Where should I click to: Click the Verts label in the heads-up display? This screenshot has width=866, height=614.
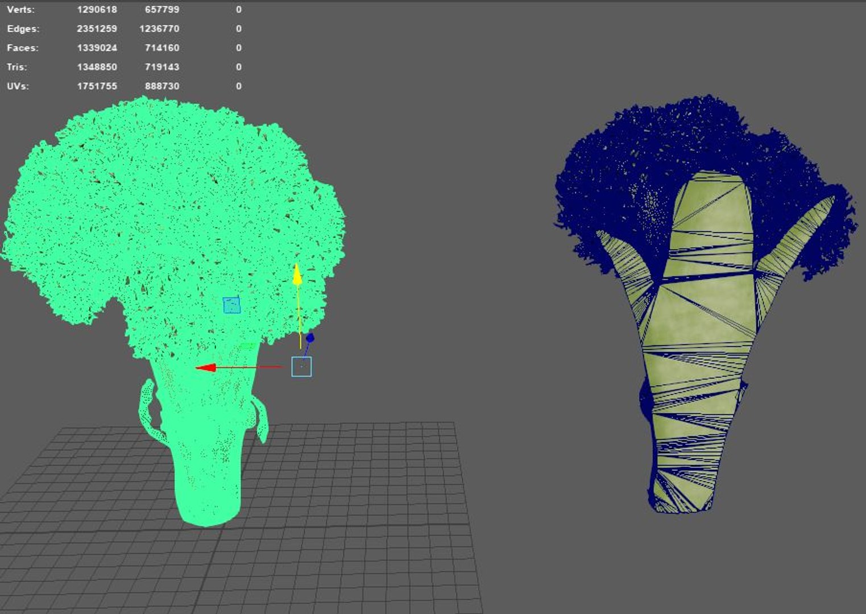20,10
